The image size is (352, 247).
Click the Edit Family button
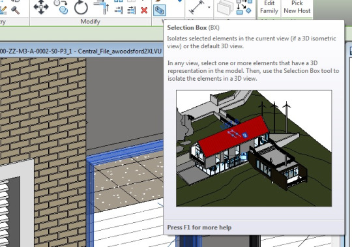pyautogui.click(x=269, y=7)
